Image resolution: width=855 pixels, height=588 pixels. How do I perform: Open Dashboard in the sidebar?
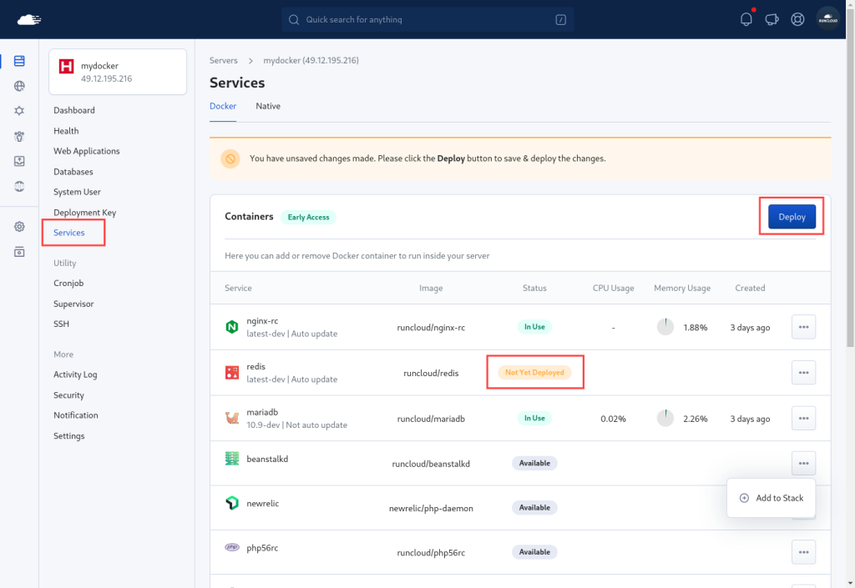pos(74,111)
